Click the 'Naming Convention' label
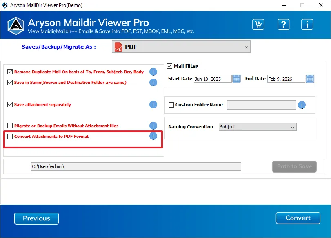Viewport: 331px width, 238px height. click(191, 127)
